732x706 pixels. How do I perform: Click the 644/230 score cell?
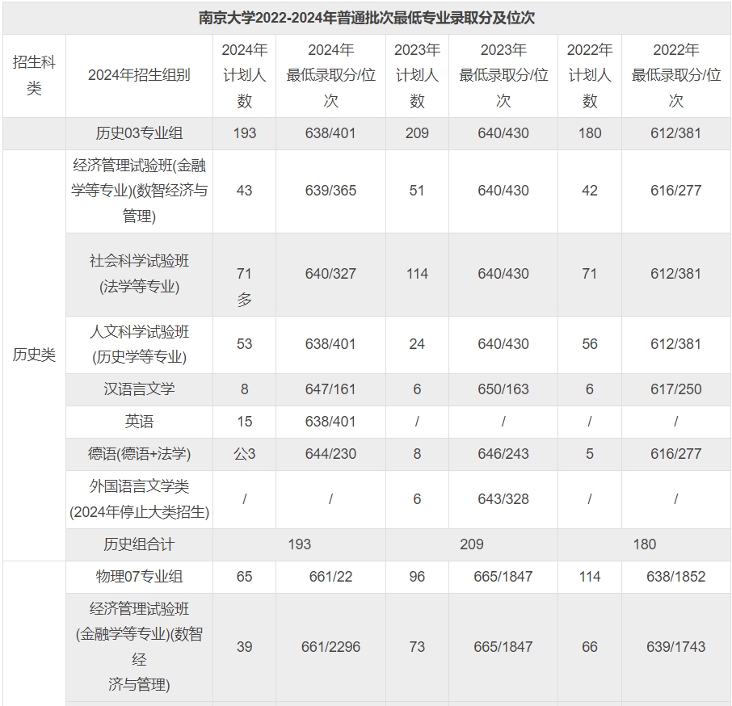click(330, 454)
